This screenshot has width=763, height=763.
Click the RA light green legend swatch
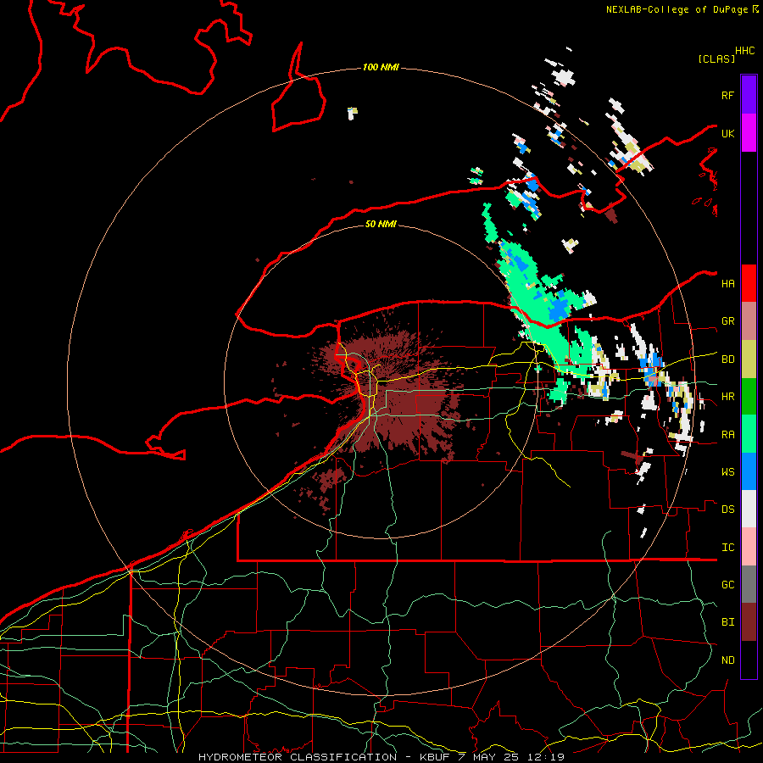click(749, 434)
